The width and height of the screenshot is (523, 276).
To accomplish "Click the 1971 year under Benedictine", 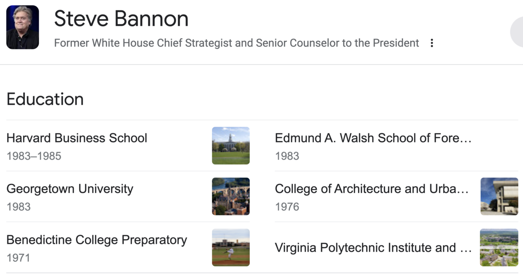I will pos(18,258).
